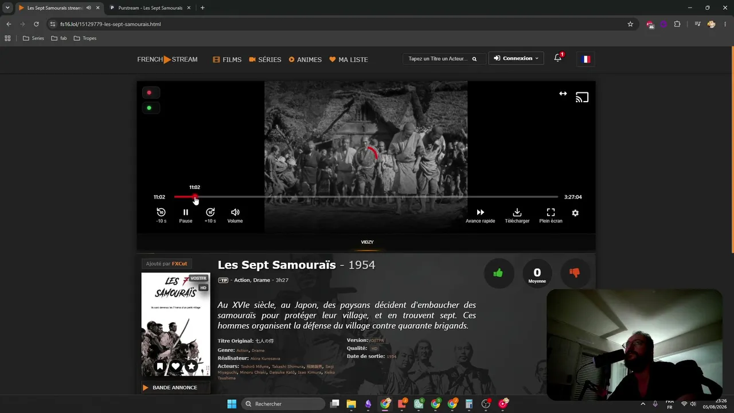Open the bookmarks bar apps grid
The height and width of the screenshot is (413, 734).
(7, 38)
